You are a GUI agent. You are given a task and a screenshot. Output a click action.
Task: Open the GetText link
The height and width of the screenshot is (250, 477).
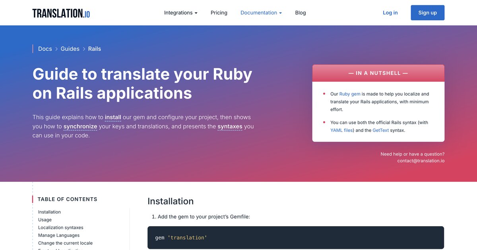(x=381, y=130)
